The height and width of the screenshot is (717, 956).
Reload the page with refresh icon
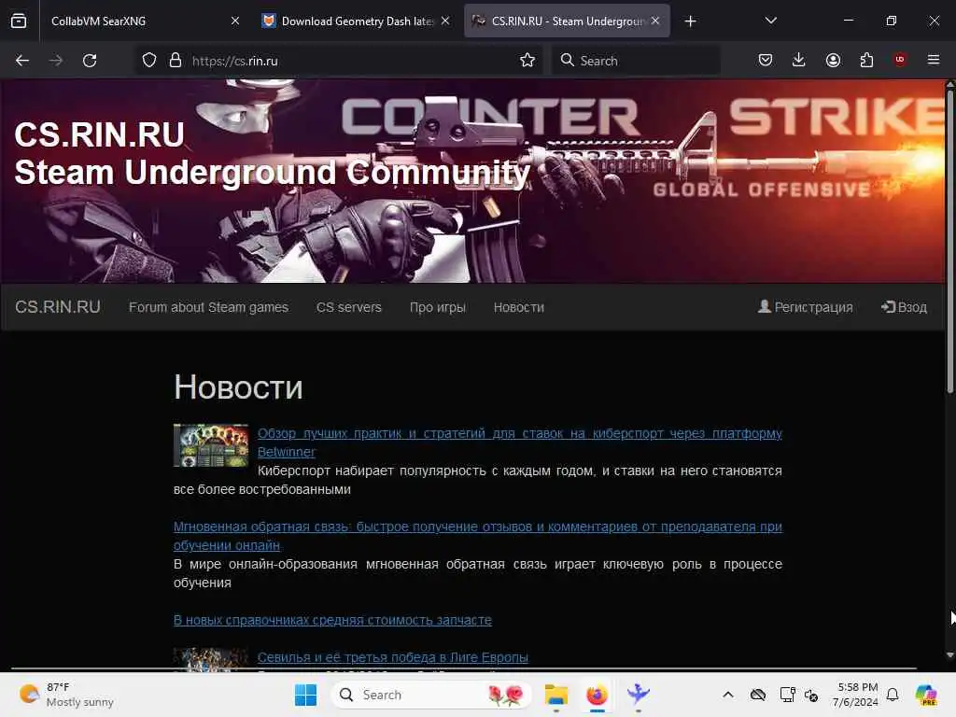coord(90,61)
